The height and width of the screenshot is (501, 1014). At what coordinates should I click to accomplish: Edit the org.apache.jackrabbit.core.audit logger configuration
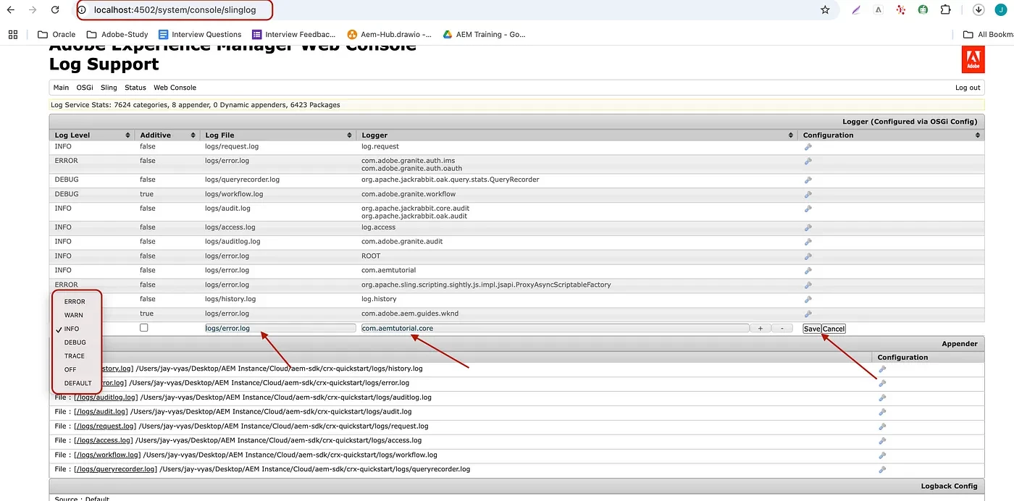click(x=808, y=209)
